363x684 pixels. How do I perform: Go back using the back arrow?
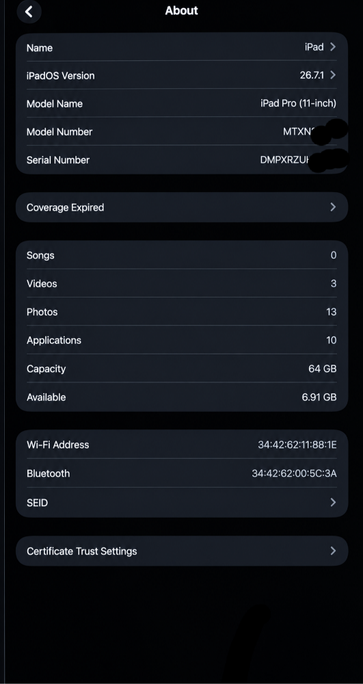[x=29, y=12]
